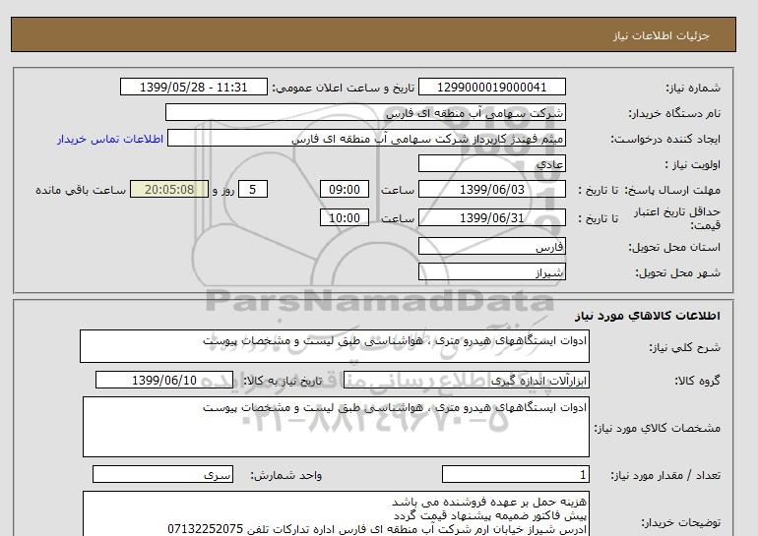Click the label تاریخ و ساعت اعلان عمومی

[x=344, y=88]
